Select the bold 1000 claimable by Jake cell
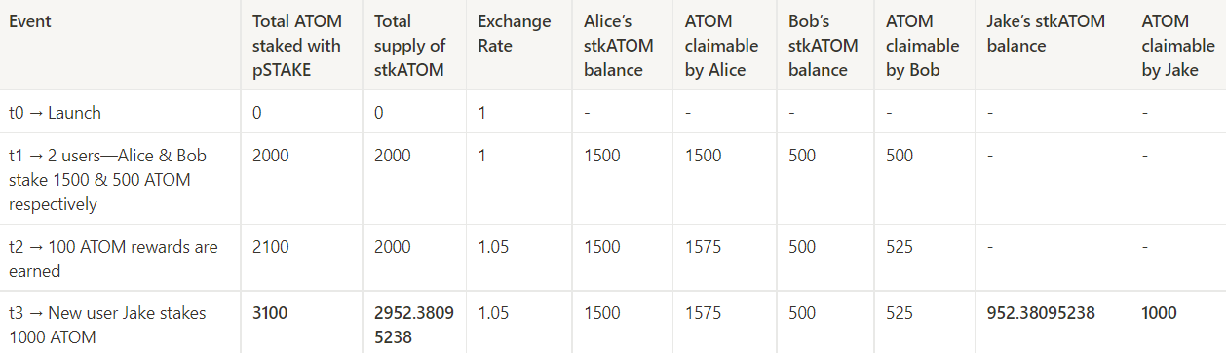Screen dimensions: 1226x353 [1160, 313]
